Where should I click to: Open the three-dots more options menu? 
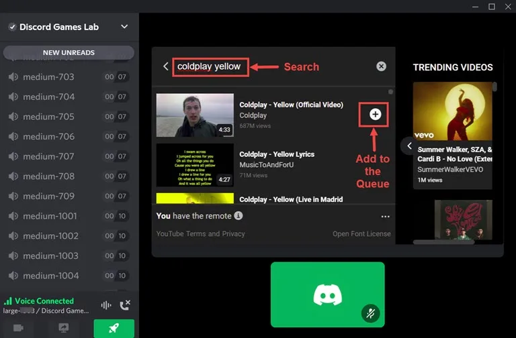coord(386,217)
